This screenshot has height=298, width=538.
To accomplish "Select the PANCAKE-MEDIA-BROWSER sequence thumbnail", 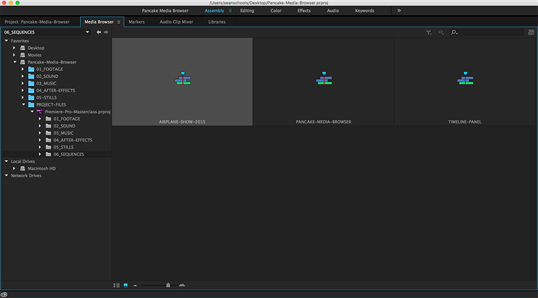I will 323,82.
